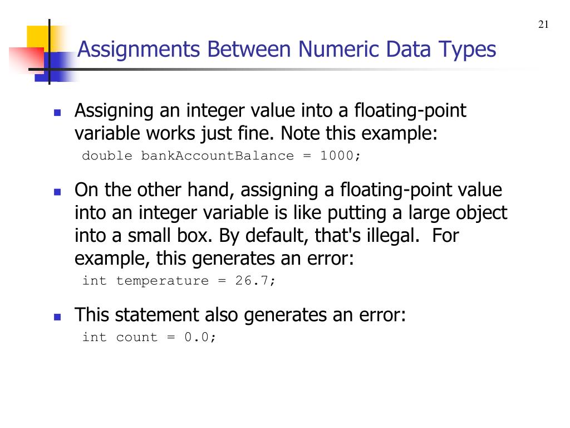The height and width of the screenshot is (428, 570).
Task: Click the value '26.7' in the code
Action: click(x=252, y=281)
